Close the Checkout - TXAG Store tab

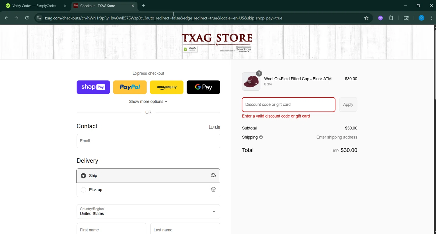[x=133, y=6]
